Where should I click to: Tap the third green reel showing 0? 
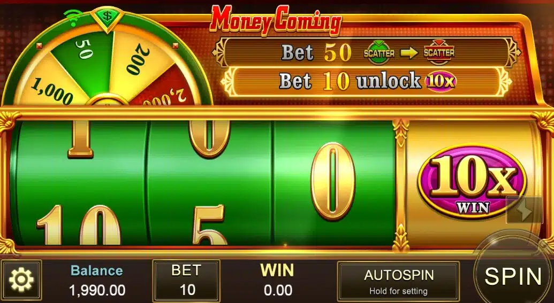click(334, 183)
